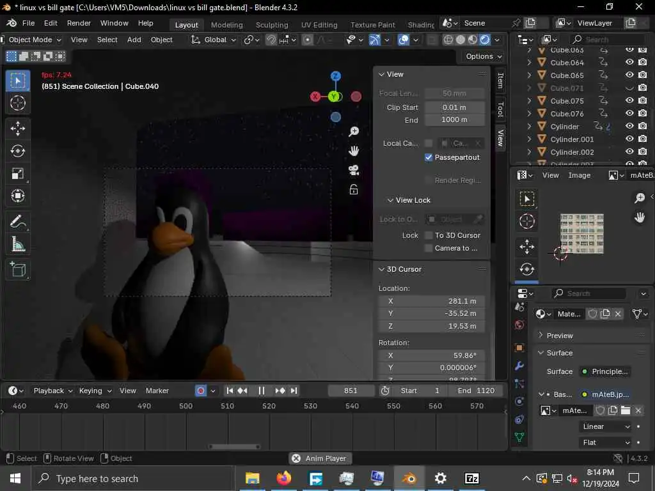
Task: Click the lock camera to view icon
Action: [x=354, y=189]
